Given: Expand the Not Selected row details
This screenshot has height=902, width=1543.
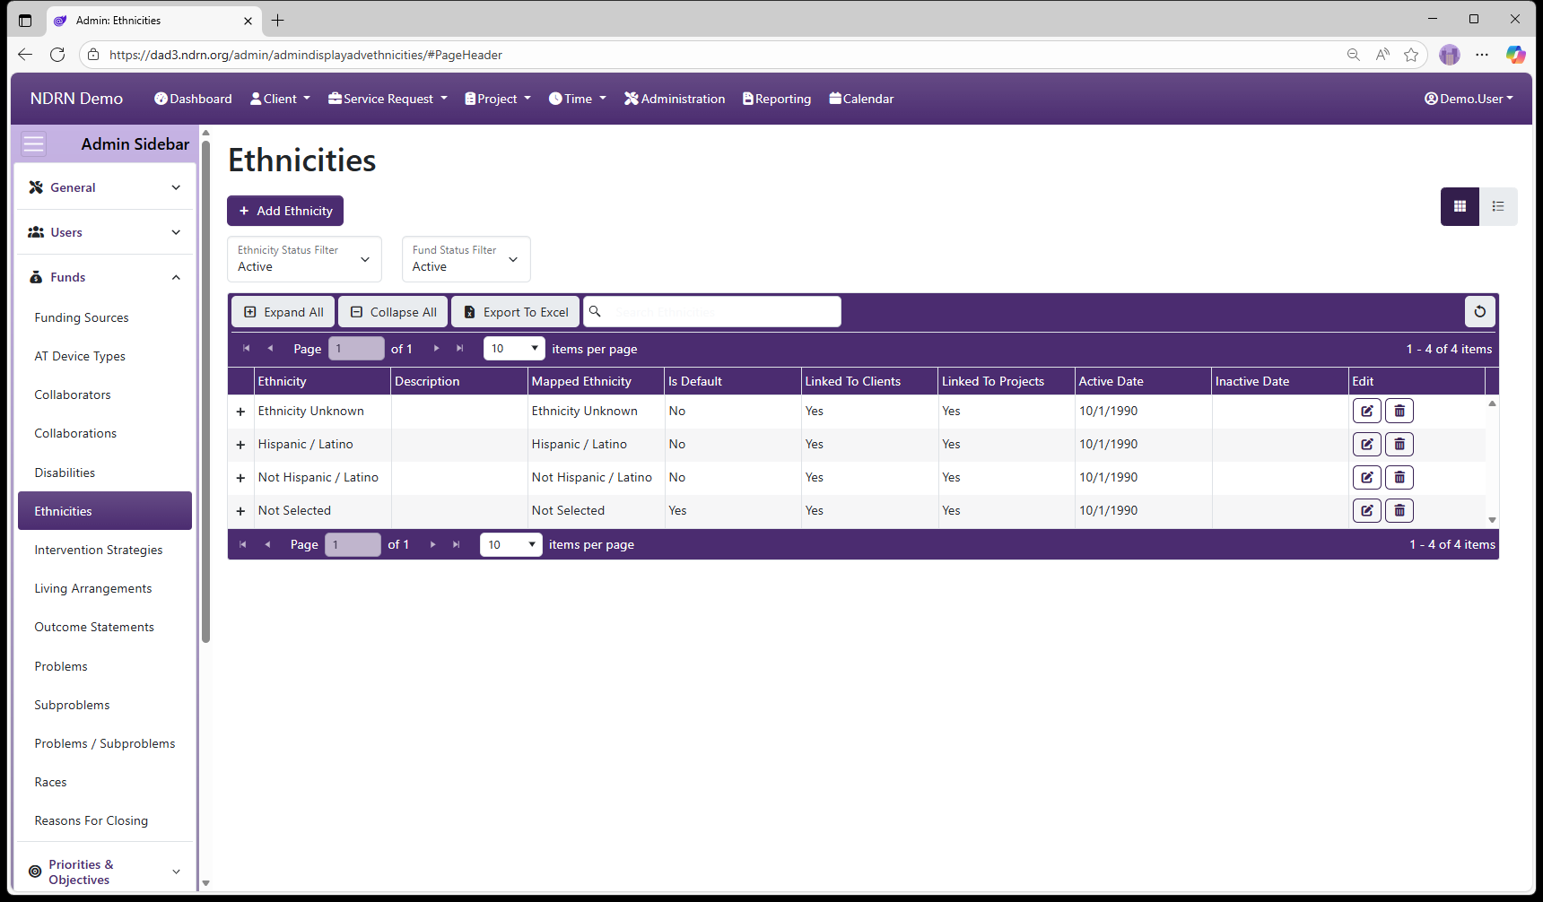Looking at the screenshot, I should (x=240, y=511).
